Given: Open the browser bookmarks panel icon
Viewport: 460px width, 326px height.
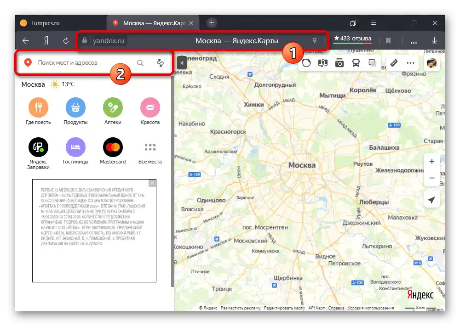Looking at the screenshot, I should point(353,23).
